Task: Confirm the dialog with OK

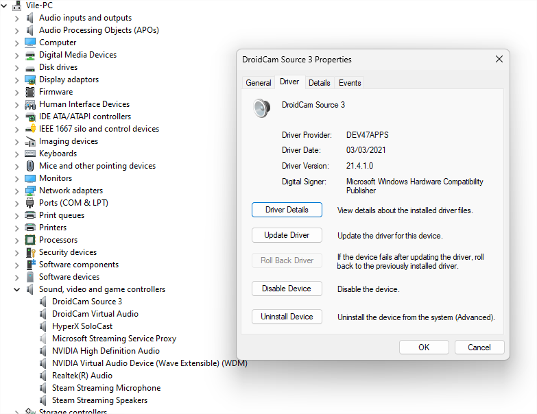Action: [424, 348]
